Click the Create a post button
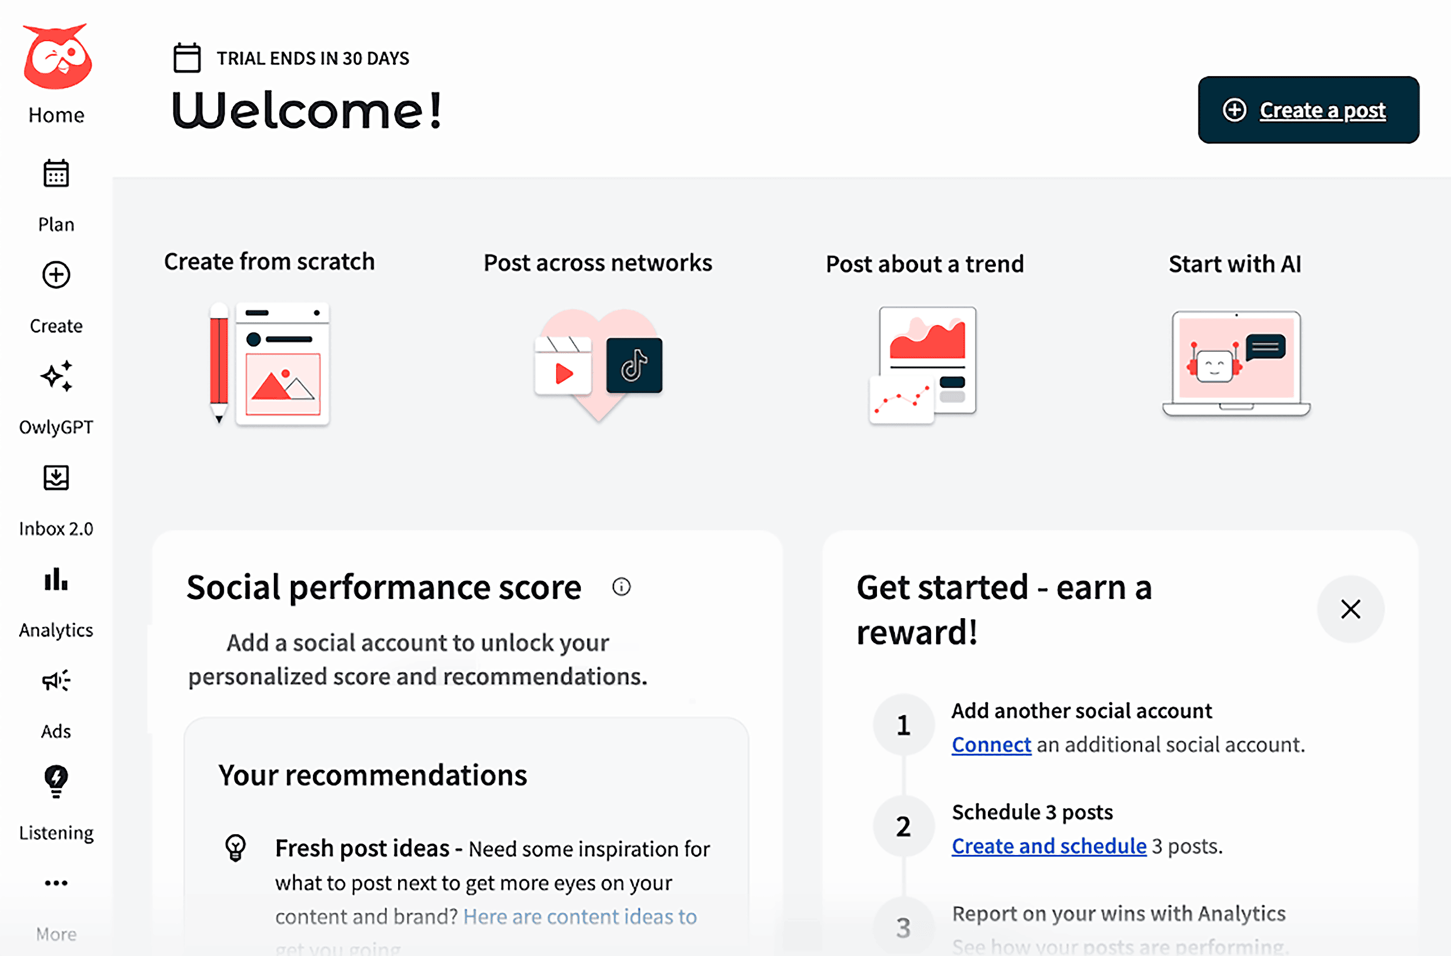This screenshot has height=956, width=1451. pos(1308,110)
